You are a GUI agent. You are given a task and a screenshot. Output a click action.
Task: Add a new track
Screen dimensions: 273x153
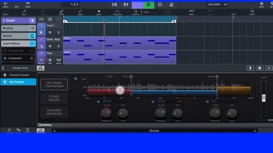pos(50,61)
